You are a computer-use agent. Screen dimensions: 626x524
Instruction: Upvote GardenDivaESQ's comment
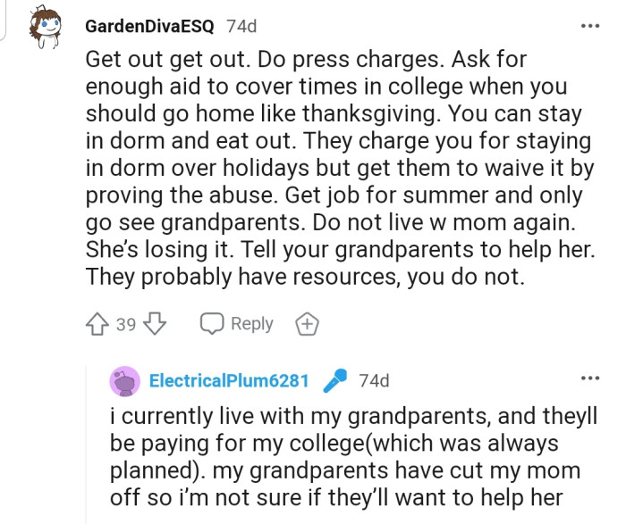pos(97,324)
